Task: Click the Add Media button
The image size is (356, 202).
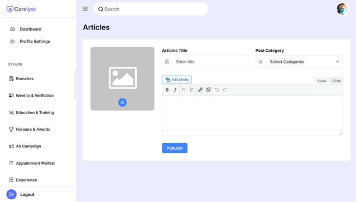Action: 177,80
